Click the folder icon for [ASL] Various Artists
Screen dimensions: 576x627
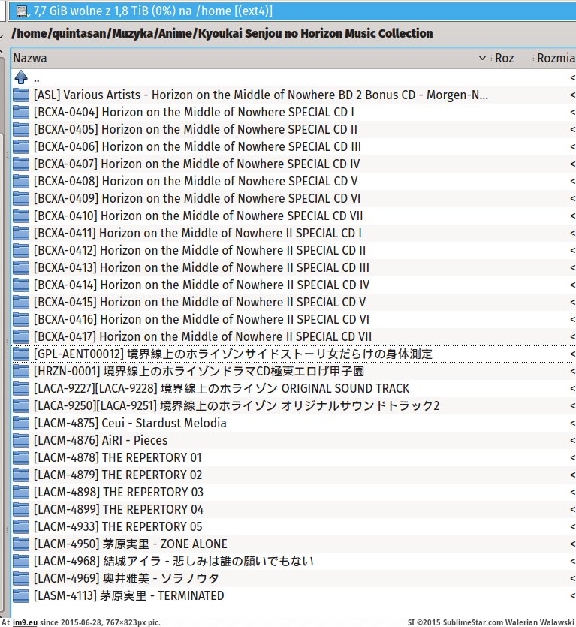(21, 95)
